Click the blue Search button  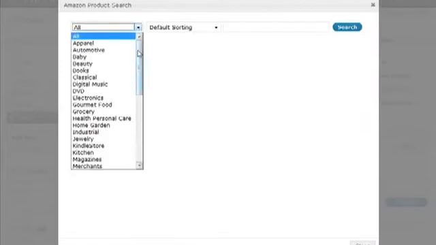(347, 27)
